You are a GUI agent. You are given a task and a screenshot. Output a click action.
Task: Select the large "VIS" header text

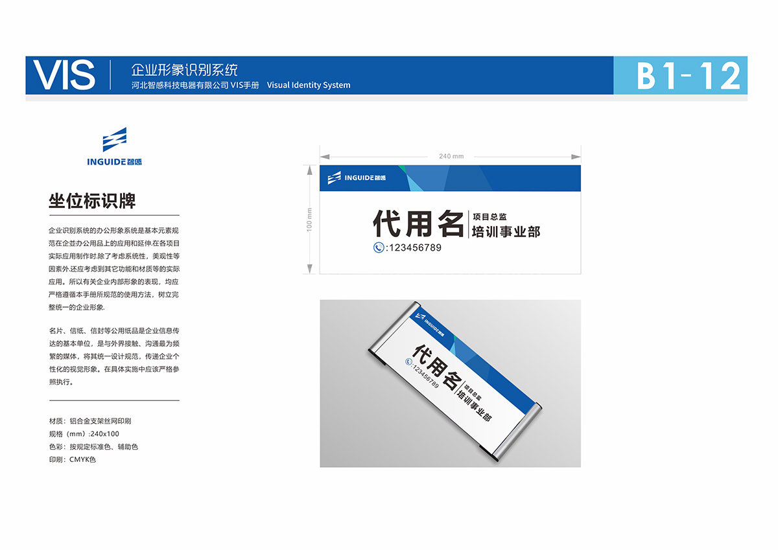[x=65, y=74]
